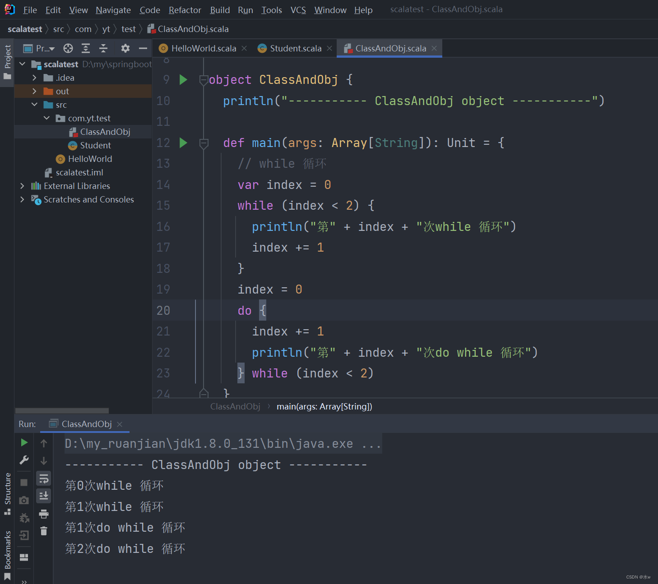Screen dimensions: 658x584
Task: Click line number 20 in gutter
Action: pyautogui.click(x=163, y=311)
